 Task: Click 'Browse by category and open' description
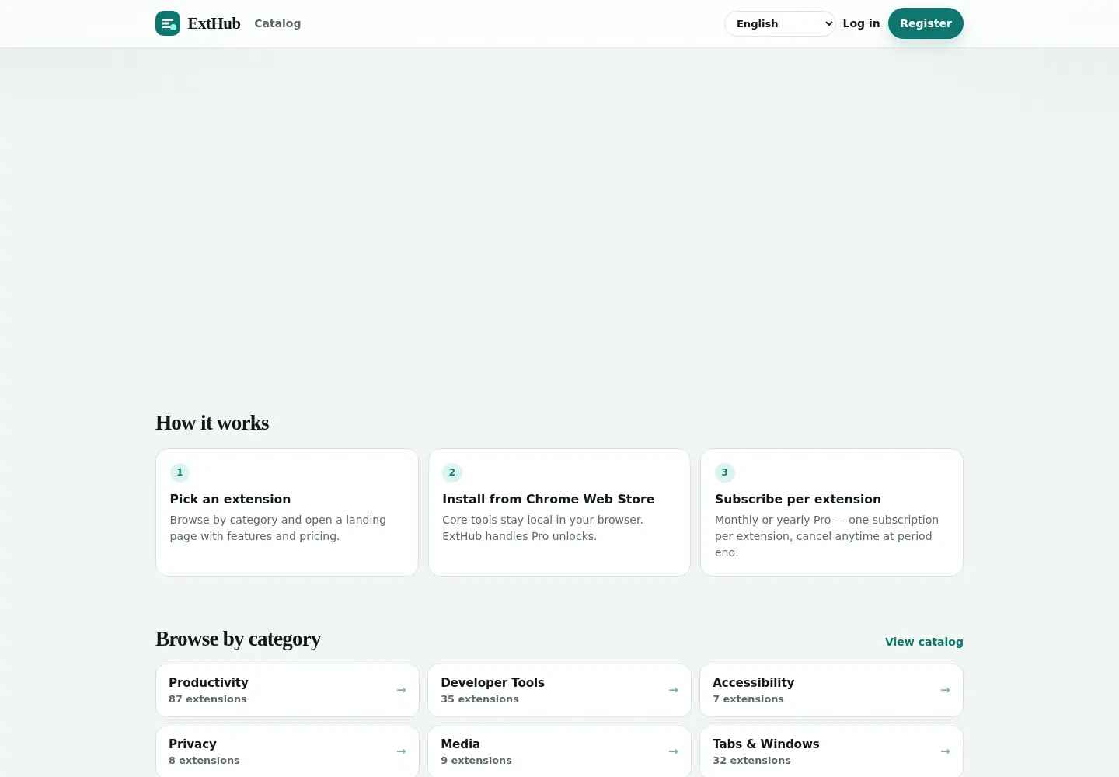coord(278,528)
